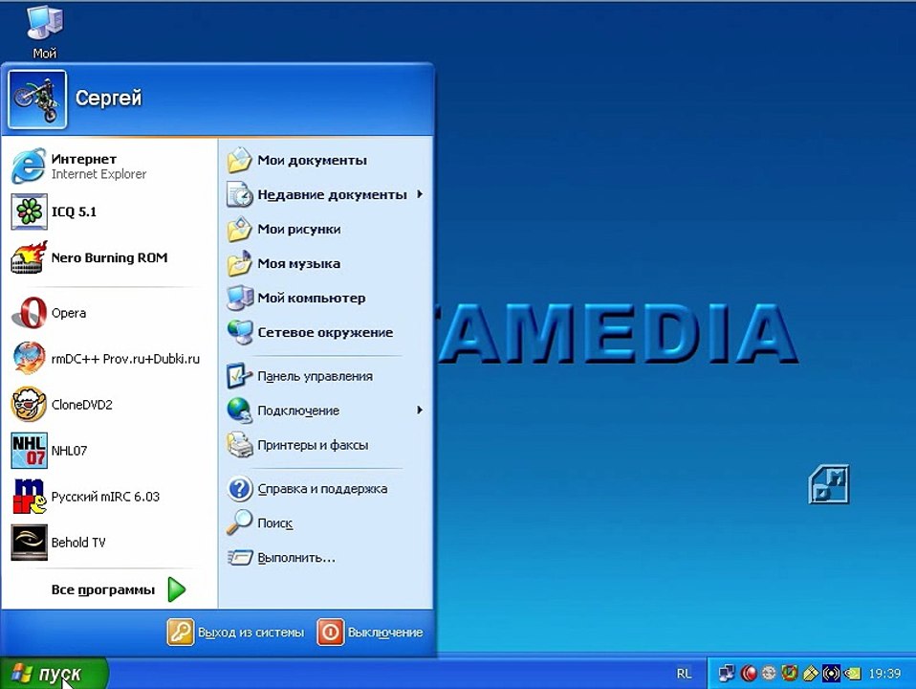The width and height of the screenshot is (916, 689).
Task: Click the RL language indicator
Action: coord(684,674)
